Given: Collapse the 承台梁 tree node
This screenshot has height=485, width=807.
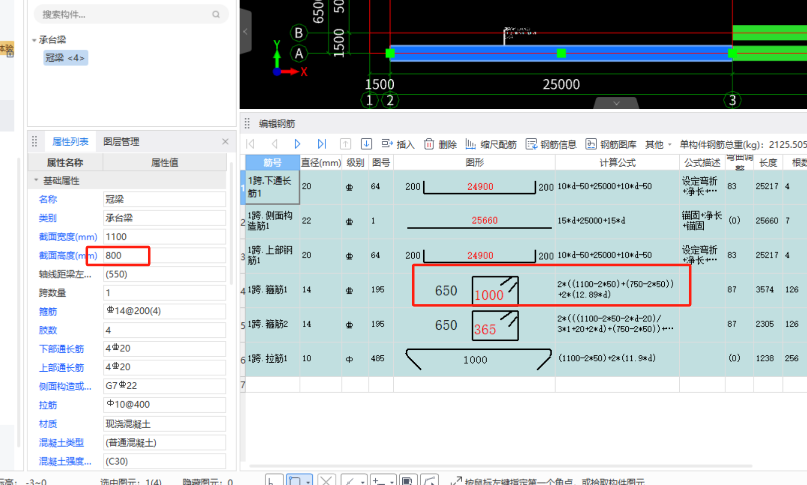Looking at the screenshot, I should (34, 40).
